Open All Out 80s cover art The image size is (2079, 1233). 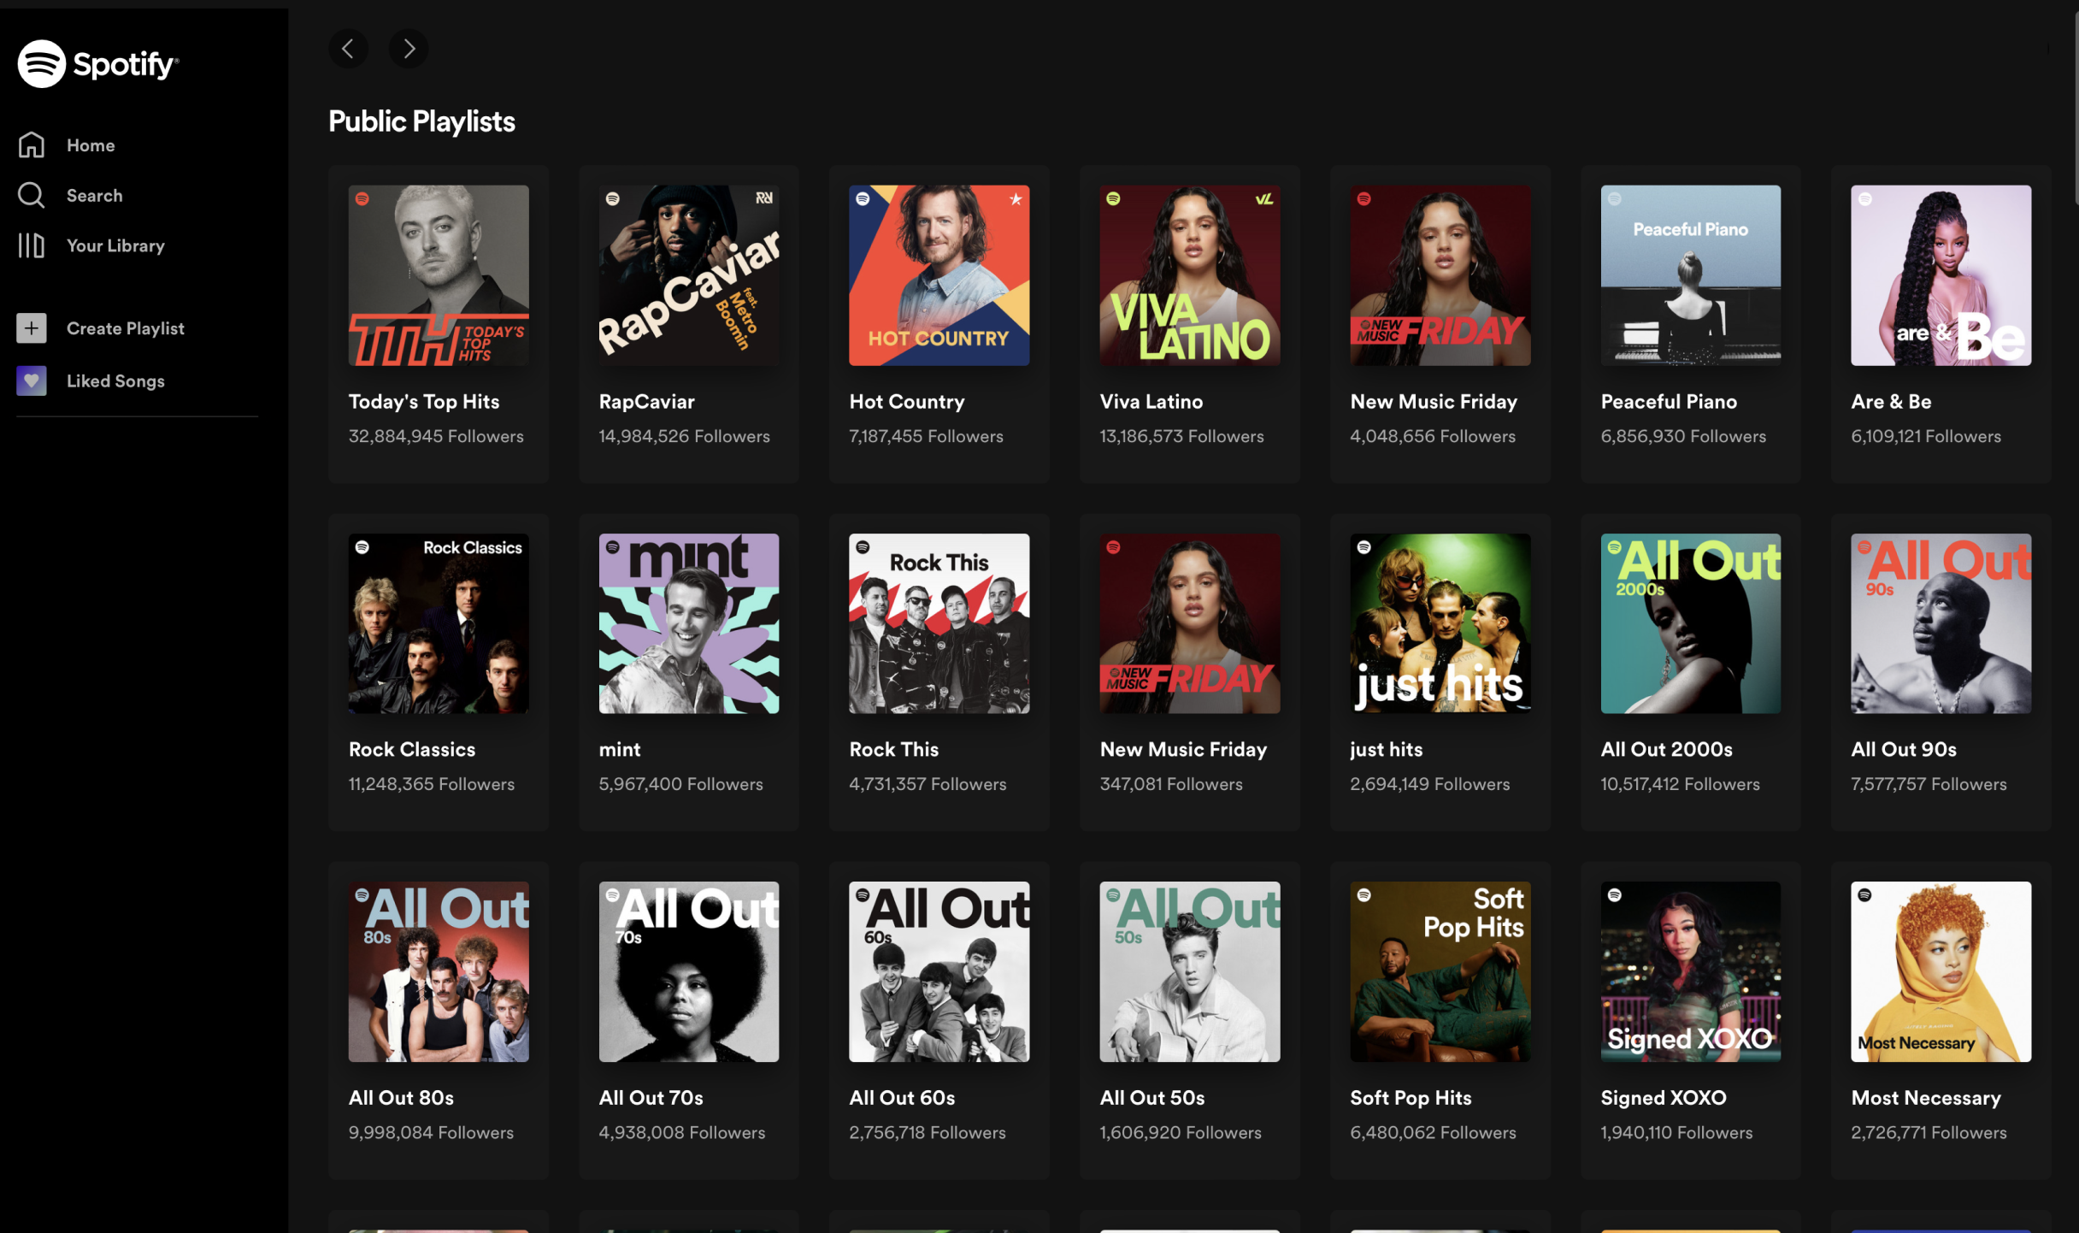coord(439,971)
